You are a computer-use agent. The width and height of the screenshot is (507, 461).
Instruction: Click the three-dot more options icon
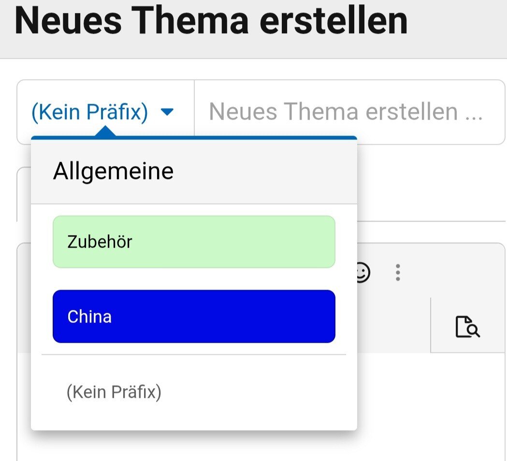pos(398,273)
